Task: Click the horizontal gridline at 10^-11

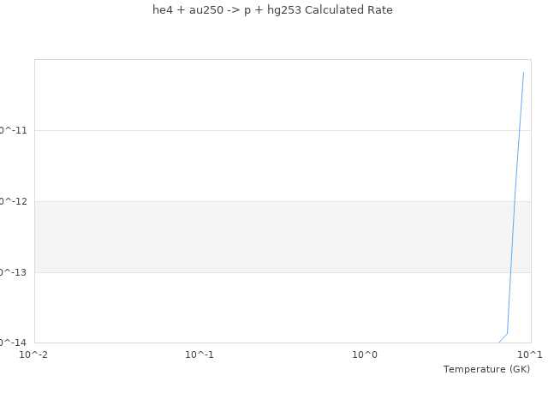Action: point(257,130)
